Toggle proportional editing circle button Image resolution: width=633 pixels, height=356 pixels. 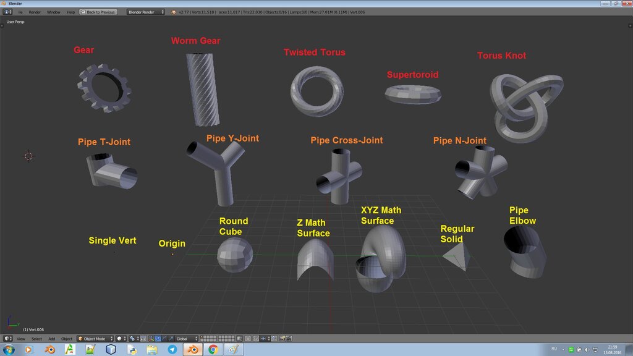click(x=247, y=339)
